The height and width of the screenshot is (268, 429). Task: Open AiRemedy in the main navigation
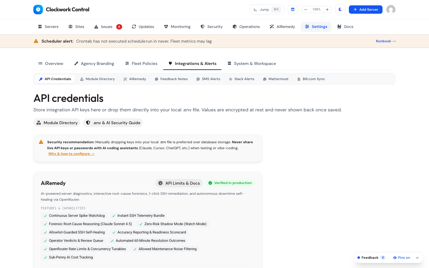(282, 27)
